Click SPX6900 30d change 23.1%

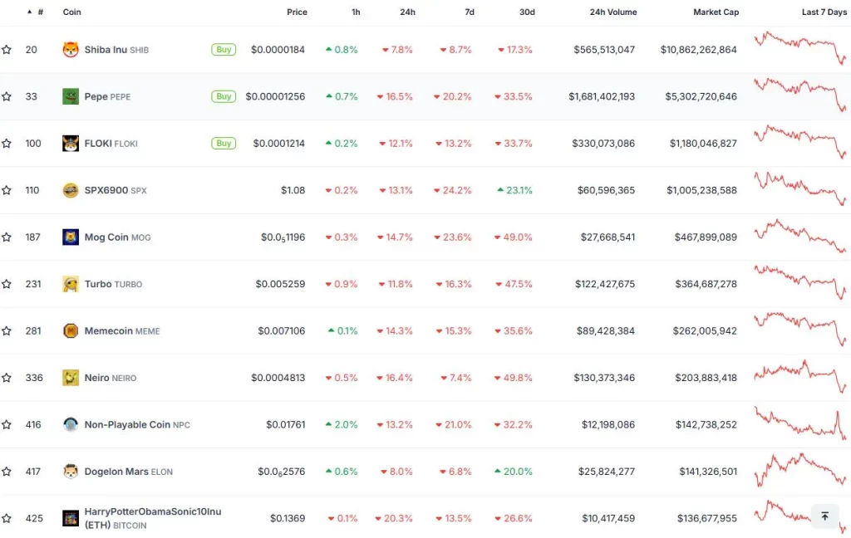pos(514,190)
